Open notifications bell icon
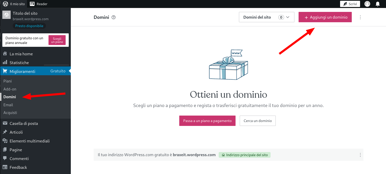 [378, 4]
